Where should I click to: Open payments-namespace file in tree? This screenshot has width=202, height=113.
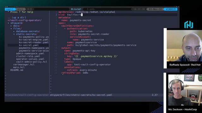(x=34, y=48)
